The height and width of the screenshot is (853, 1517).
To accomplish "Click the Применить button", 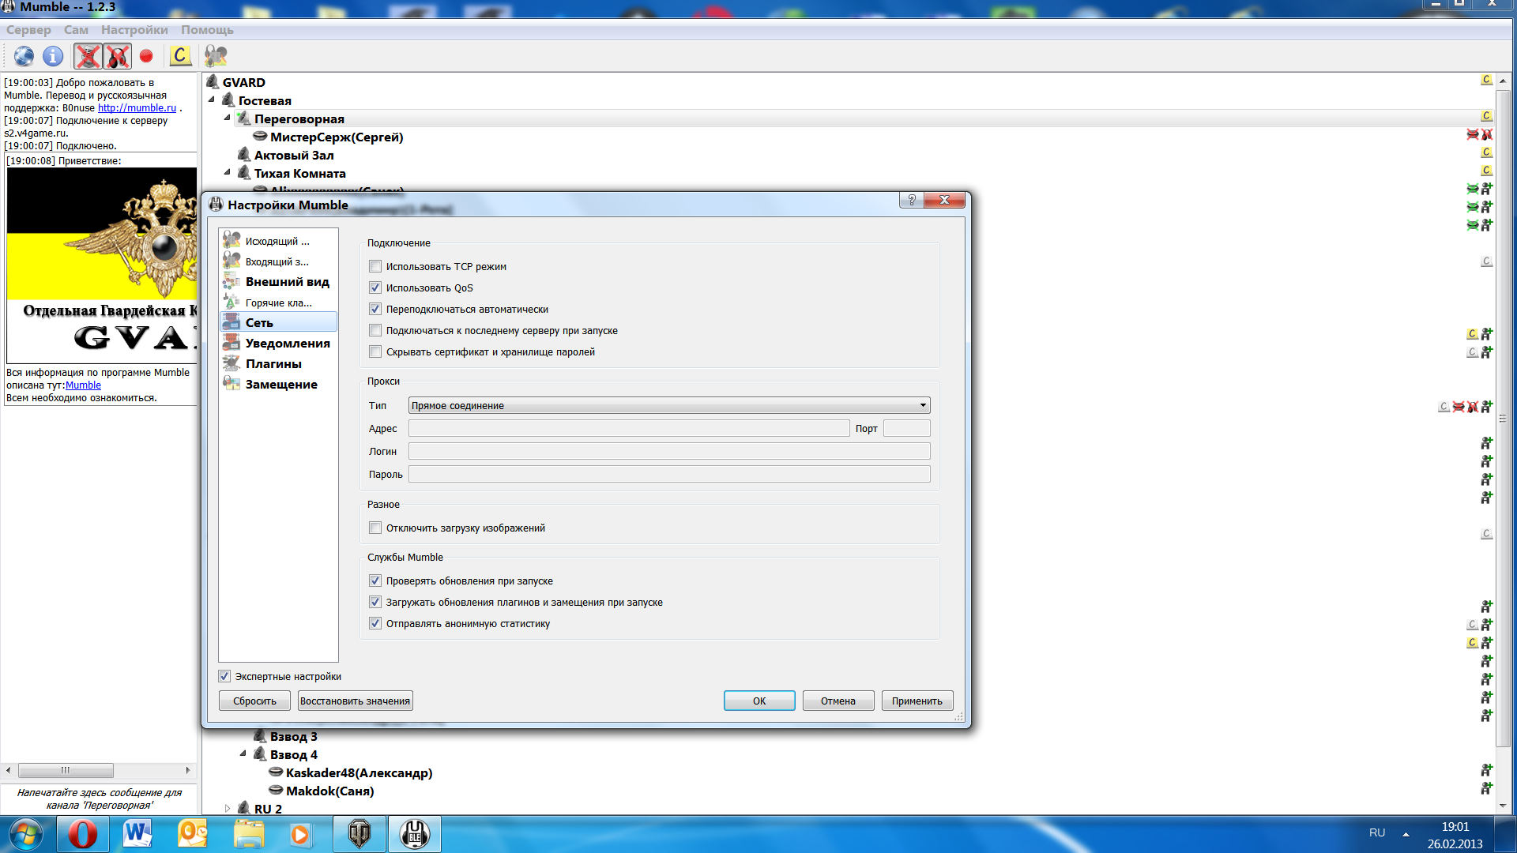I will tap(917, 701).
